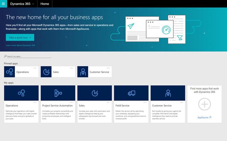
Task: Open more options on pinned Customer Service tile
Action: [108, 68]
